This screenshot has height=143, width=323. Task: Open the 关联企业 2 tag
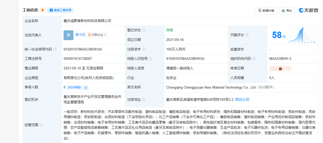tap(97, 35)
